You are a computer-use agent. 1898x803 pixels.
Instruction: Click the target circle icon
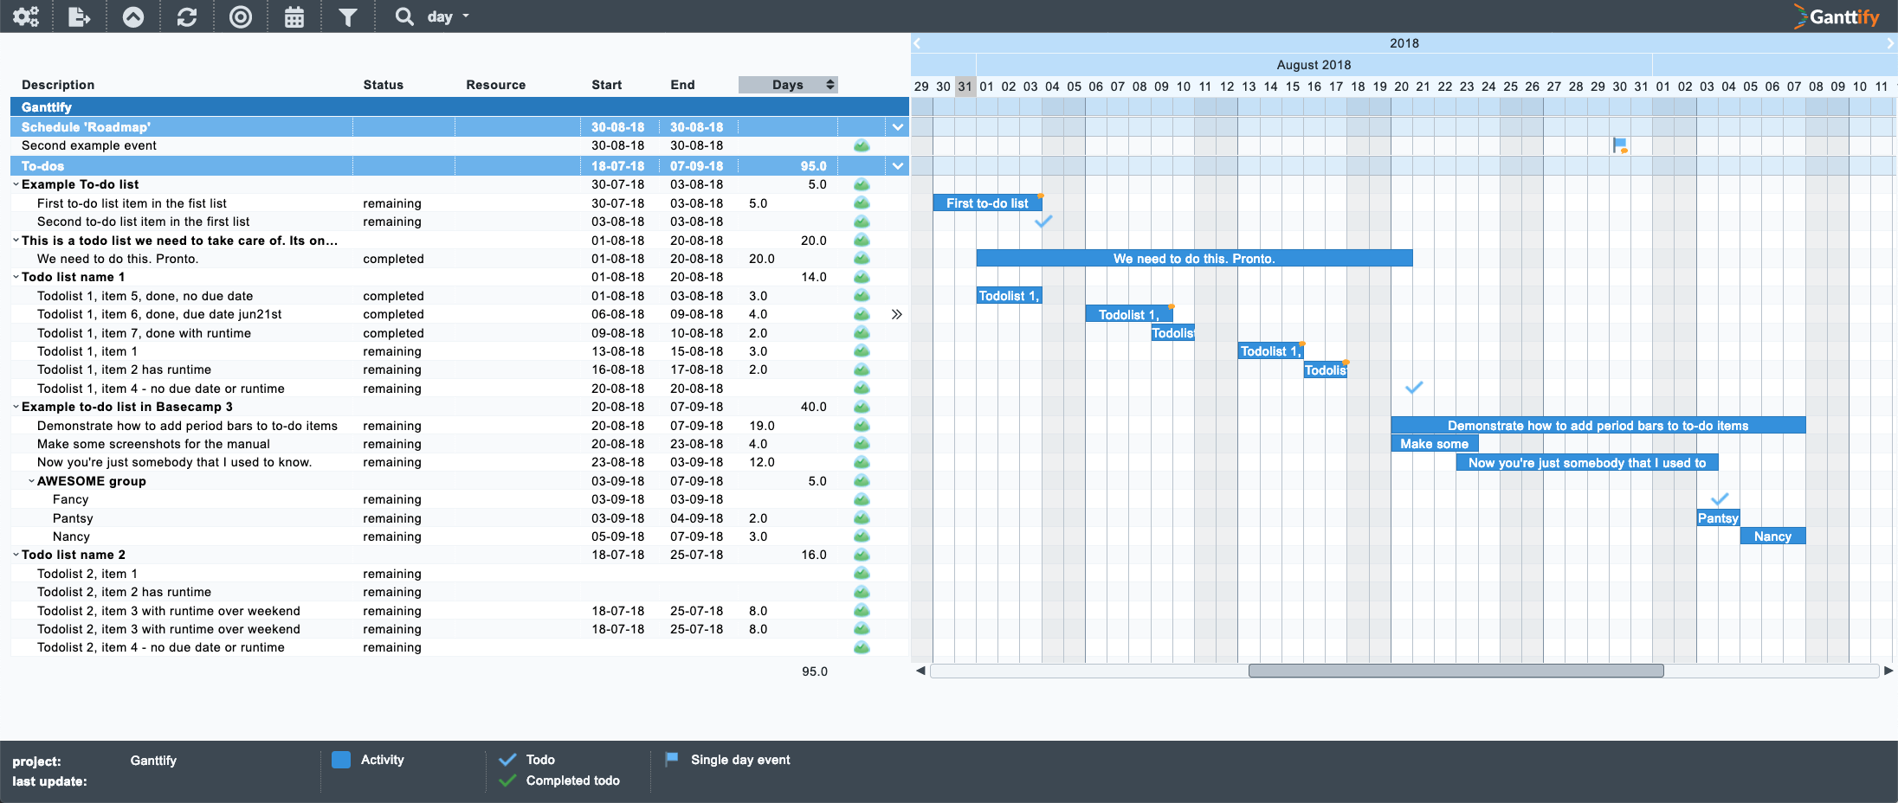241,16
